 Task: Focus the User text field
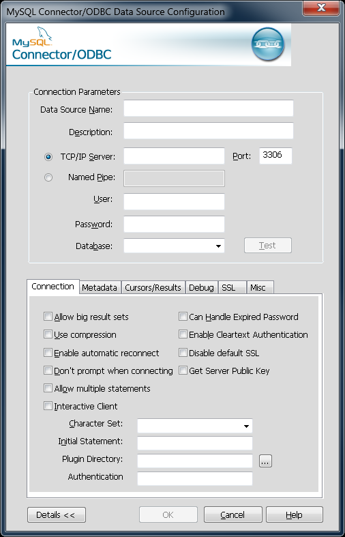tap(174, 201)
